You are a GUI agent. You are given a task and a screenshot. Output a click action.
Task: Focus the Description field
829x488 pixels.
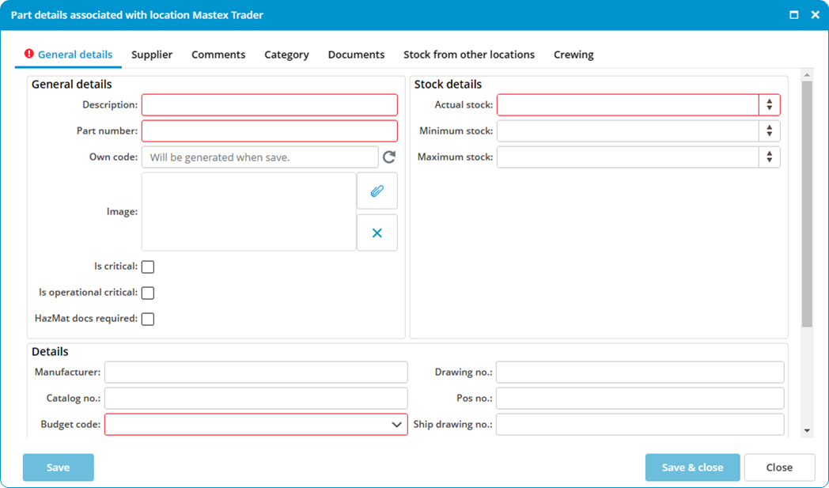270,104
